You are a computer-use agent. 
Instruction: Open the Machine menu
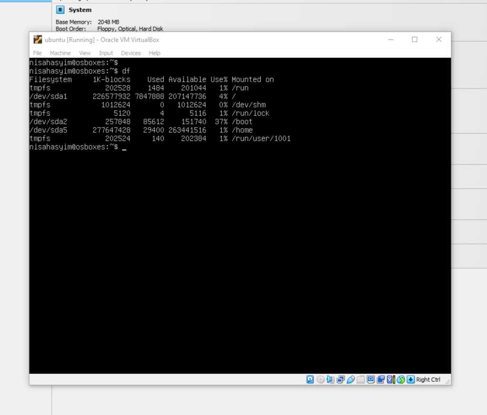coord(60,53)
